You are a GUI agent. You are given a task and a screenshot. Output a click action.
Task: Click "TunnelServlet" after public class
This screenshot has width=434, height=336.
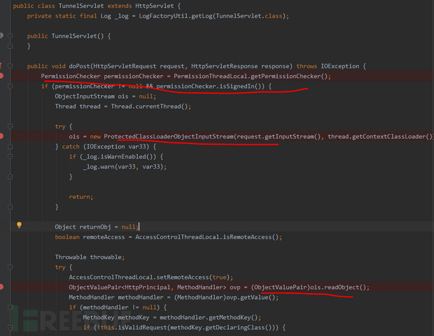[81, 6]
